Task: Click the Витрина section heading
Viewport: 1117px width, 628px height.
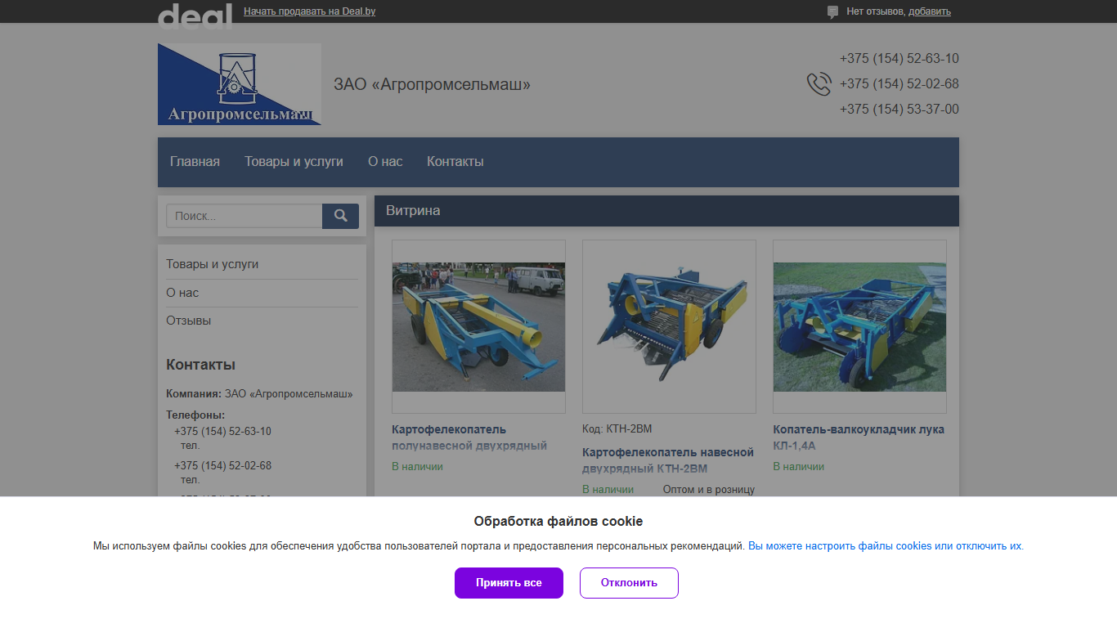Action: (413, 211)
